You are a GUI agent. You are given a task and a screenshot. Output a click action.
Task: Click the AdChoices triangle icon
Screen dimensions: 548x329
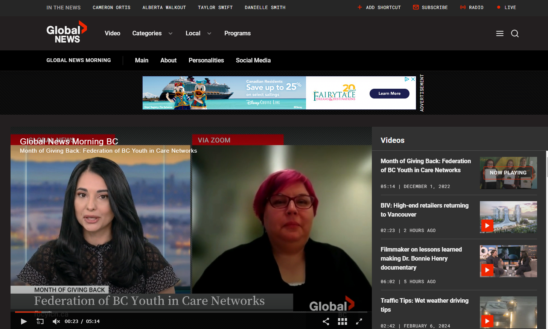coord(407,79)
